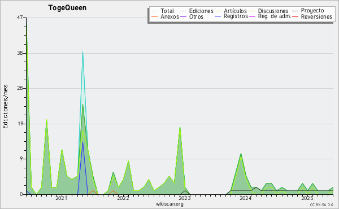Select the 'Reversiones' legend label
Viewport: 339px width, 209px height.
(316, 16)
